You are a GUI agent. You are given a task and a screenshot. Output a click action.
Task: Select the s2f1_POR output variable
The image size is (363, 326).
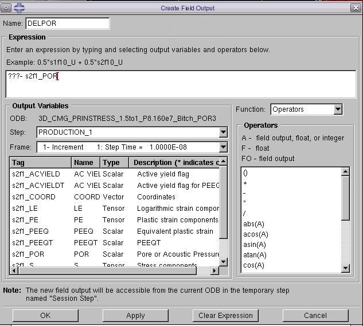tap(115, 254)
